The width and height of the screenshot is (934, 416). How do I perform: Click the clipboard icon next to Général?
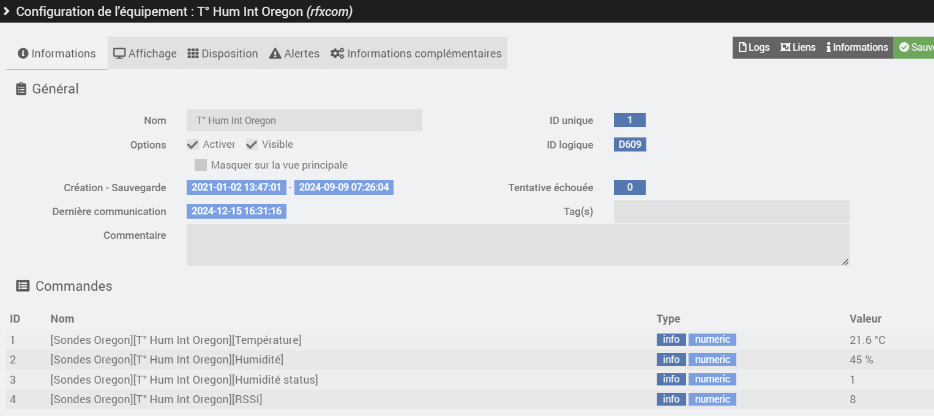[21, 89]
